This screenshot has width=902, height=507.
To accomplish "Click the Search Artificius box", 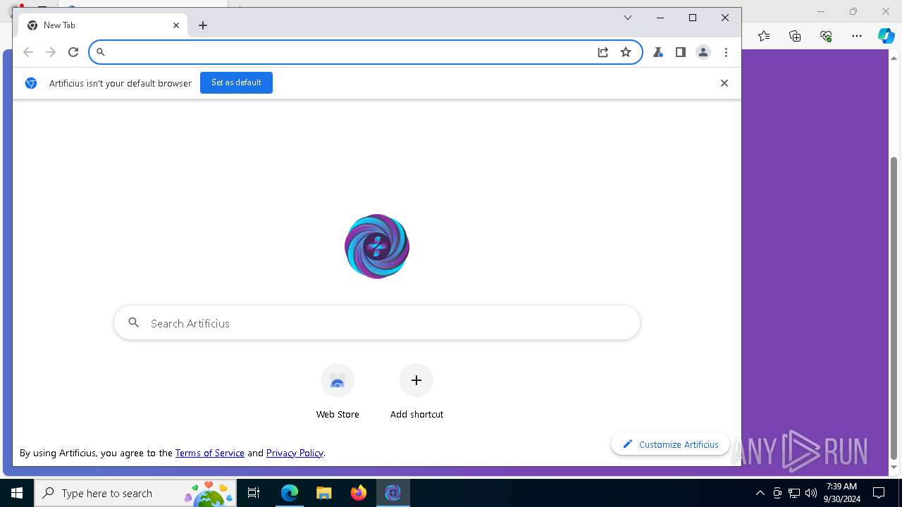I will tap(377, 323).
